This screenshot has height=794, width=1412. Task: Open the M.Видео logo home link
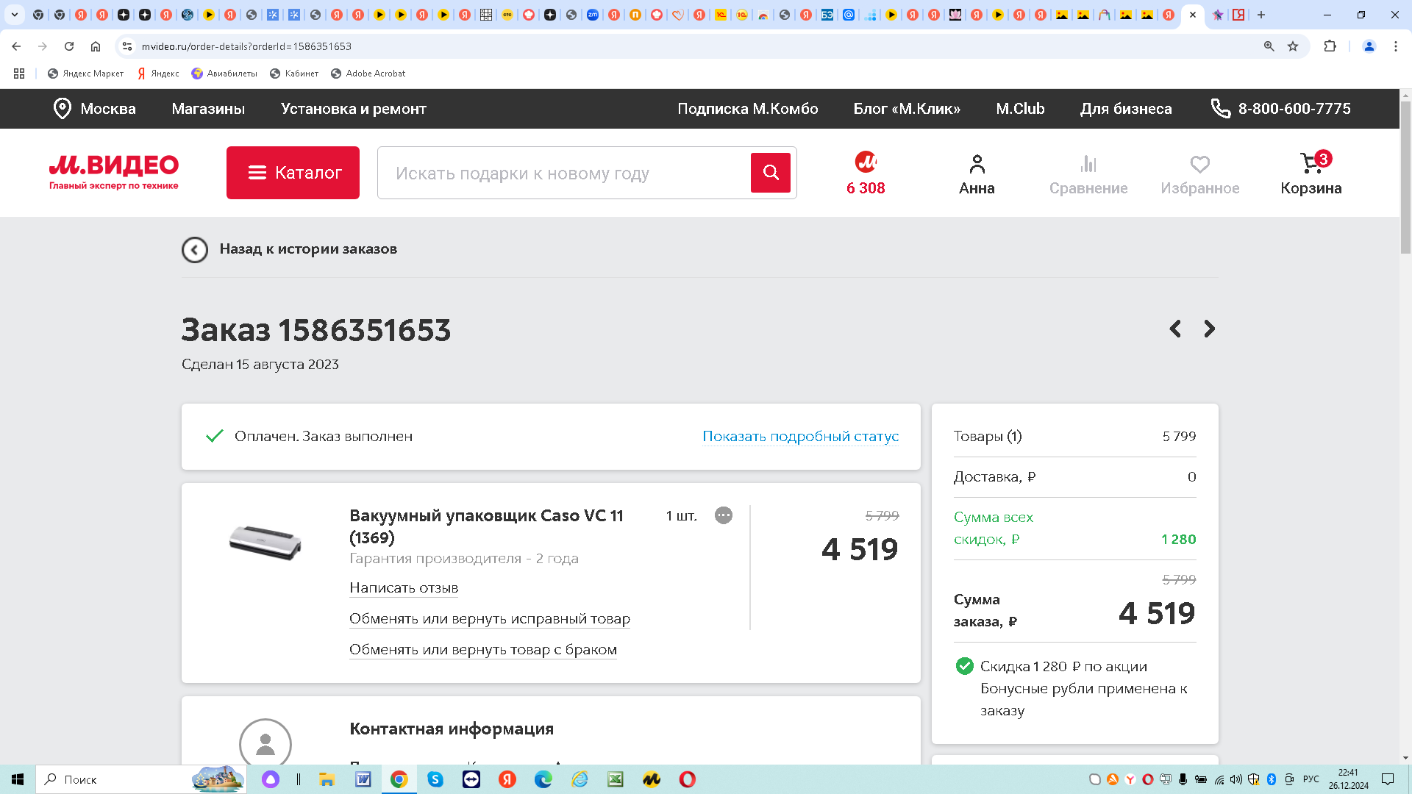[114, 173]
